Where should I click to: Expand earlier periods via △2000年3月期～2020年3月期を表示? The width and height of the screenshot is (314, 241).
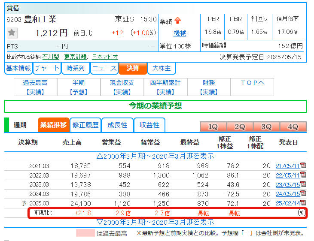pos(155,157)
